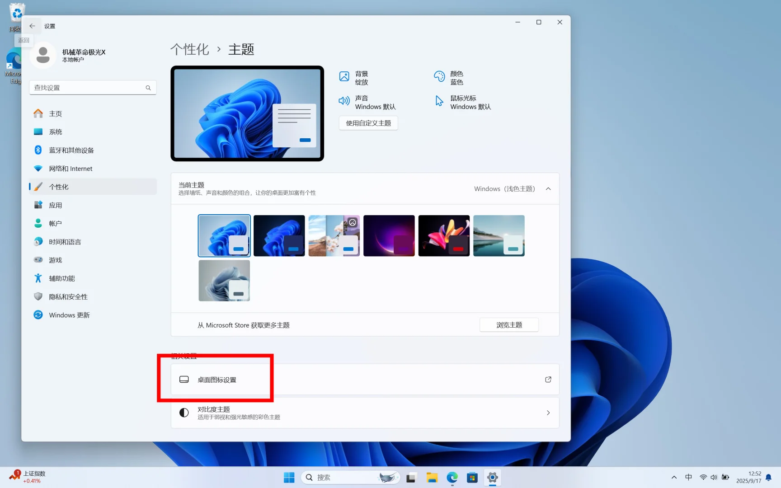Open 鼠标光标 Windows 默认 cursor settings
This screenshot has height=488, width=781.
[x=470, y=102]
